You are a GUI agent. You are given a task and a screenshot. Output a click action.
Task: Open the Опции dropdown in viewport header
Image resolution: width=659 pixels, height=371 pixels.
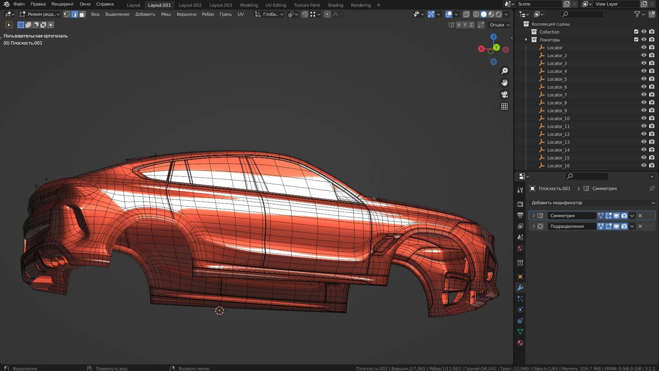tap(498, 25)
